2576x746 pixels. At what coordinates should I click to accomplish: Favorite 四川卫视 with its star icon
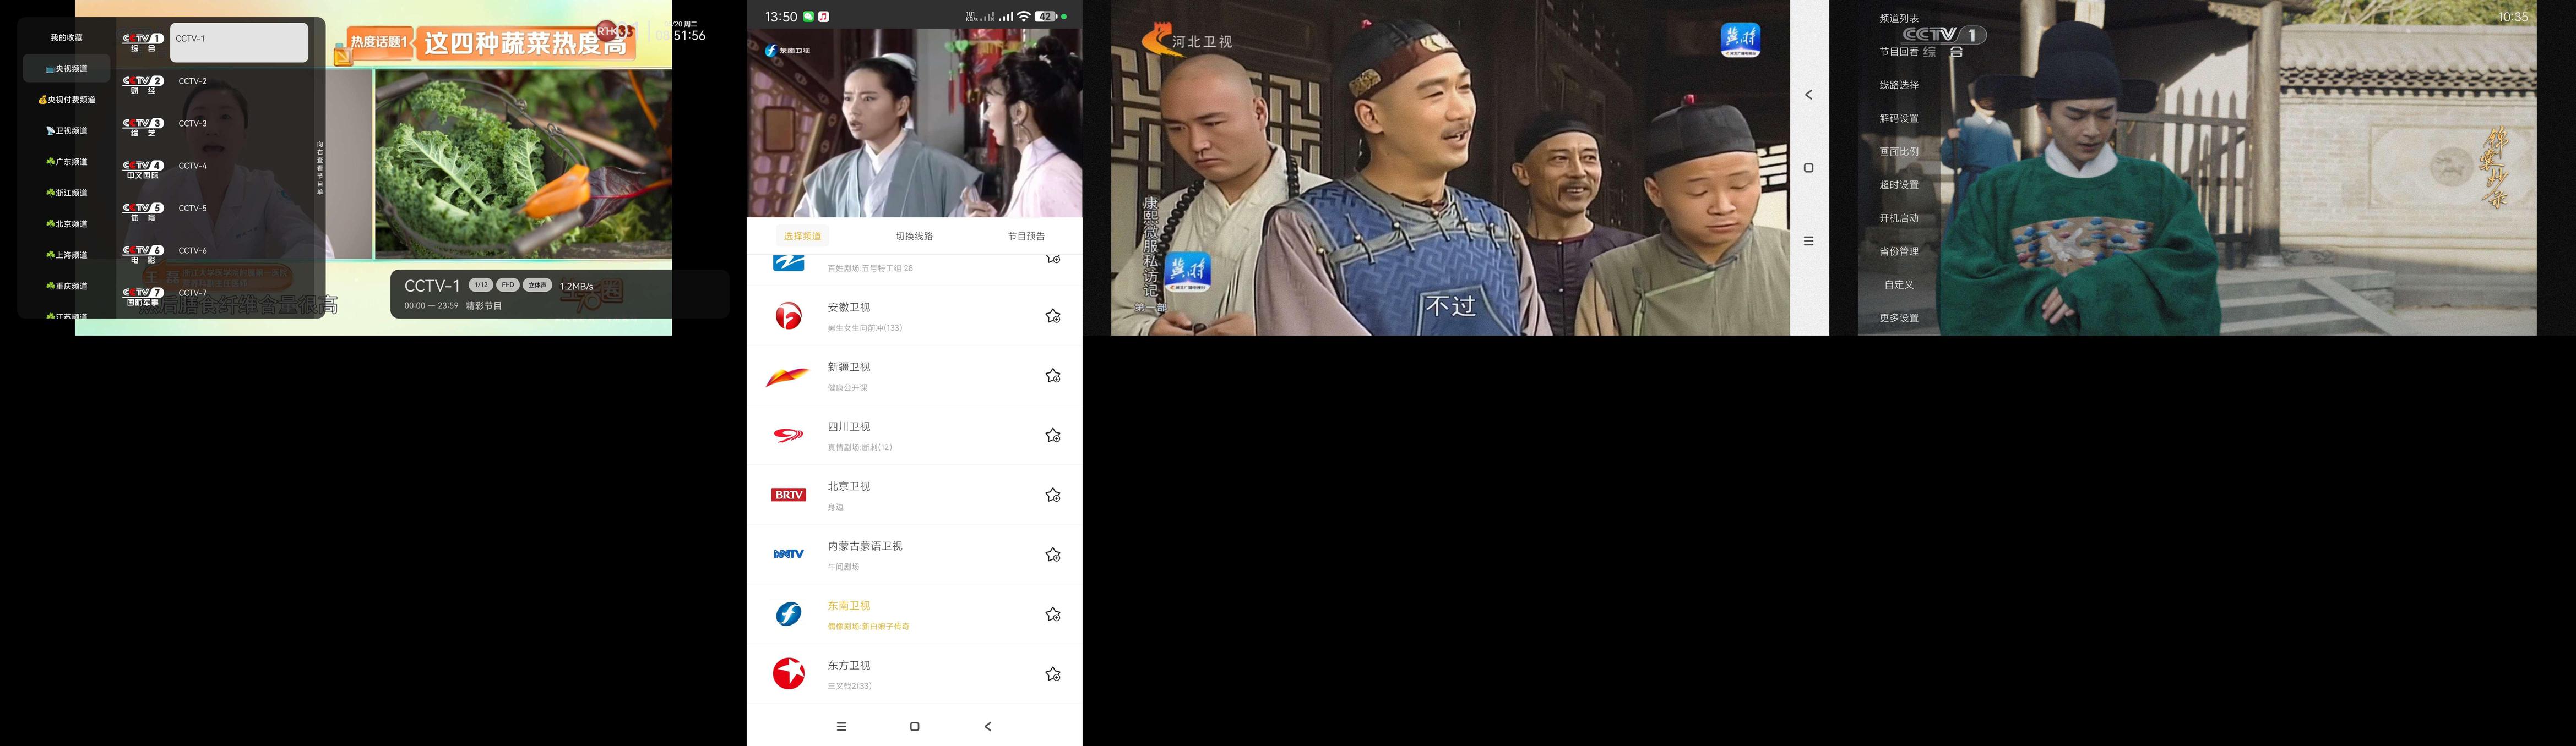coord(1053,435)
